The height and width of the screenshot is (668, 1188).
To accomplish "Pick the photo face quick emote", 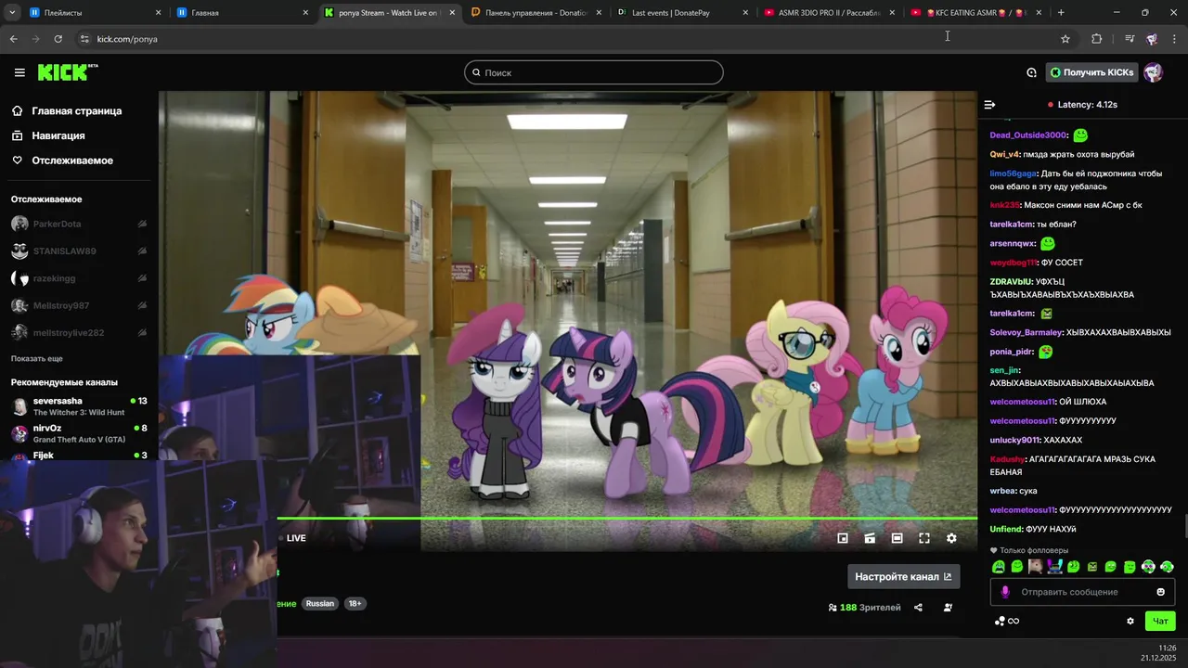I will pyautogui.click(x=1036, y=567).
